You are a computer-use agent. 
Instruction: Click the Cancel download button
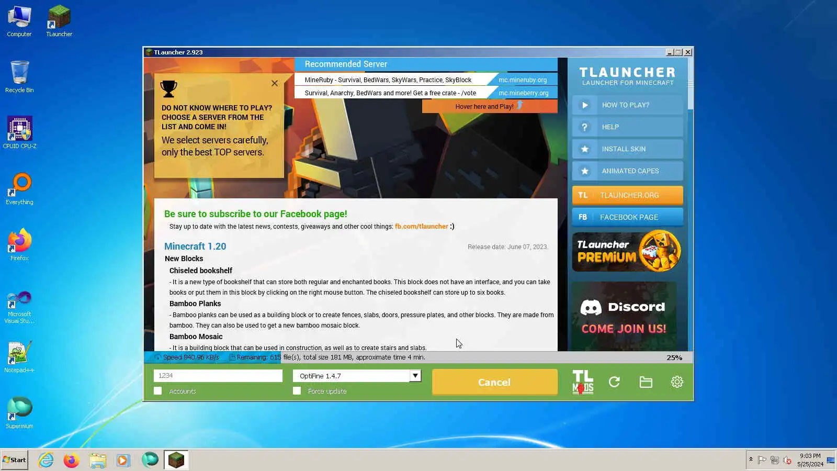click(494, 382)
